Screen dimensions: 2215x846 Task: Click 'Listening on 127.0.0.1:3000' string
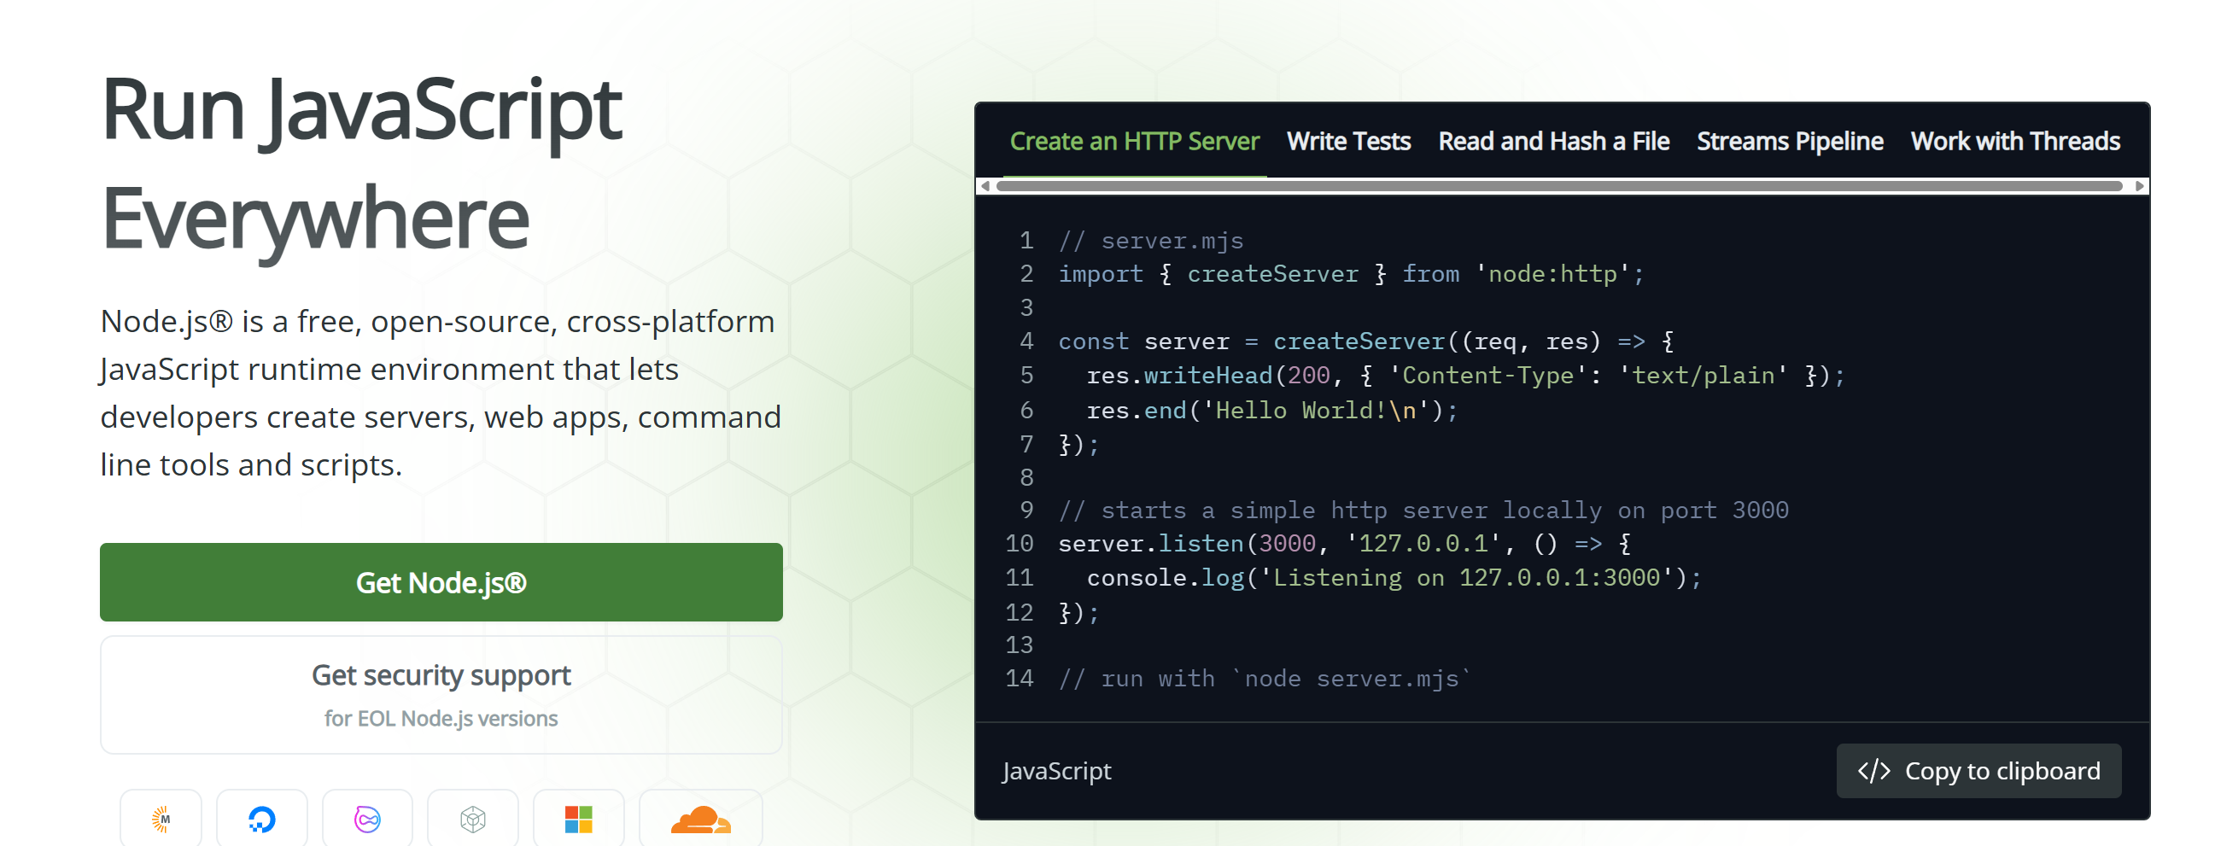point(1466,578)
